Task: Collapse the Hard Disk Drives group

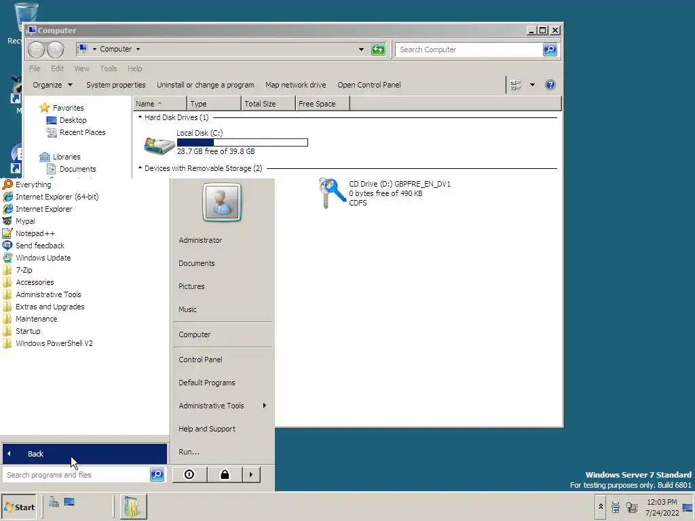Action: (x=140, y=117)
